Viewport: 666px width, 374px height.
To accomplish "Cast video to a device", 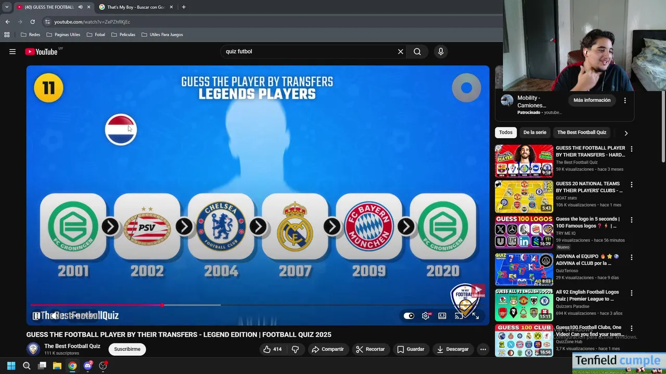I will [x=458, y=316].
